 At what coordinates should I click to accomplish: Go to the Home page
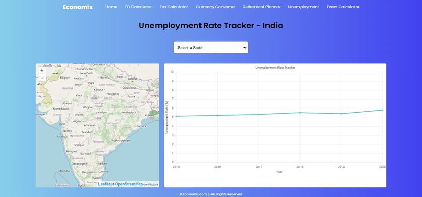(111, 7)
